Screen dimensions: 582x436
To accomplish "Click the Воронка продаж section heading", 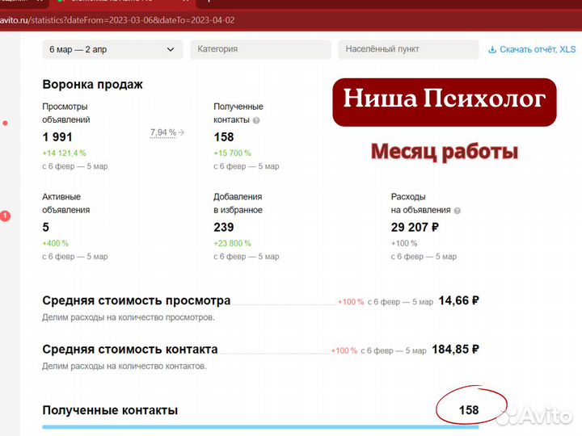I will 92,84.
